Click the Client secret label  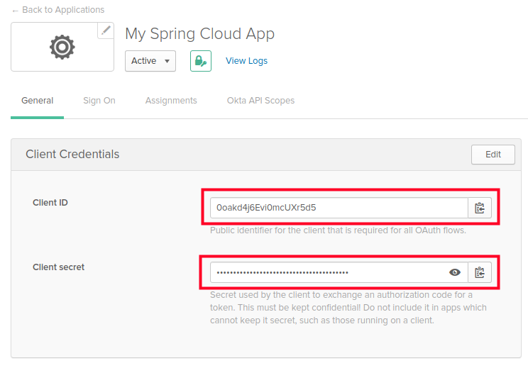tap(58, 267)
